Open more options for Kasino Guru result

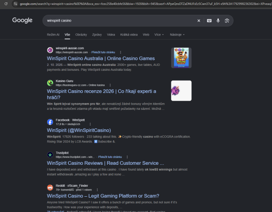(110, 85)
